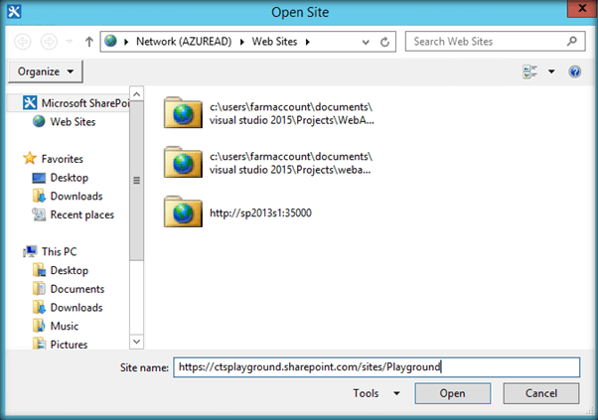Viewport: 598px width, 420px height.
Task: Select This PC in navigation pane
Action: [60, 251]
